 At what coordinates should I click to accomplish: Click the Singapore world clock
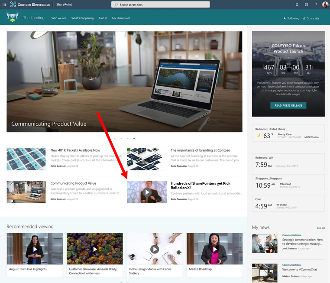click(x=288, y=182)
